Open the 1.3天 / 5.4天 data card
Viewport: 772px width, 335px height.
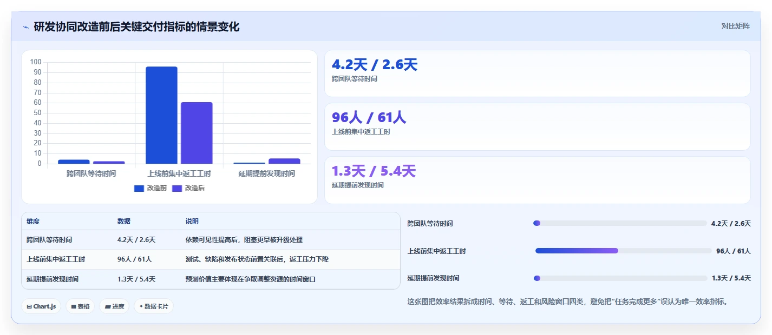537,180
